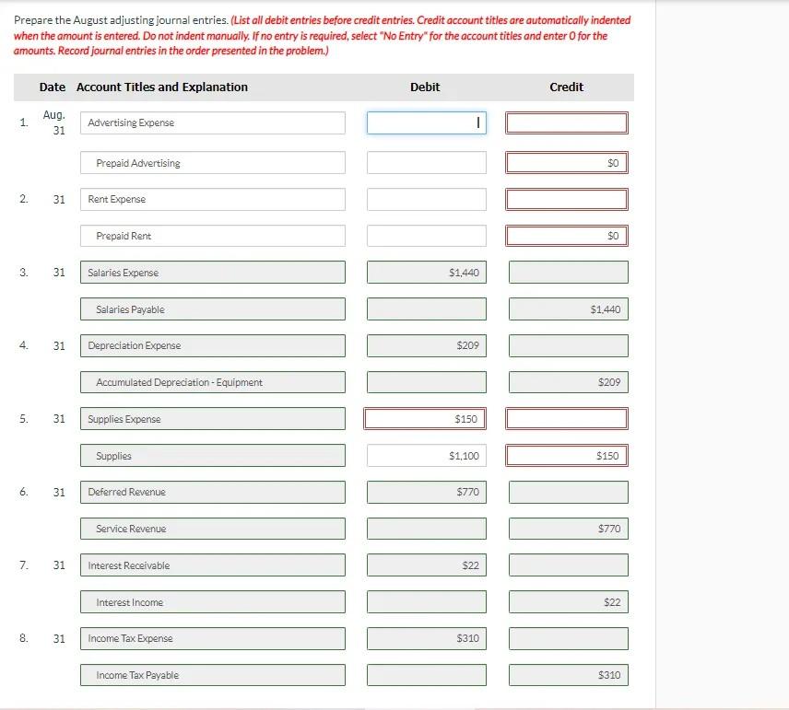789x710 pixels.
Task: Select the Income Tax Payable credit field showing $310
Action: (566, 674)
